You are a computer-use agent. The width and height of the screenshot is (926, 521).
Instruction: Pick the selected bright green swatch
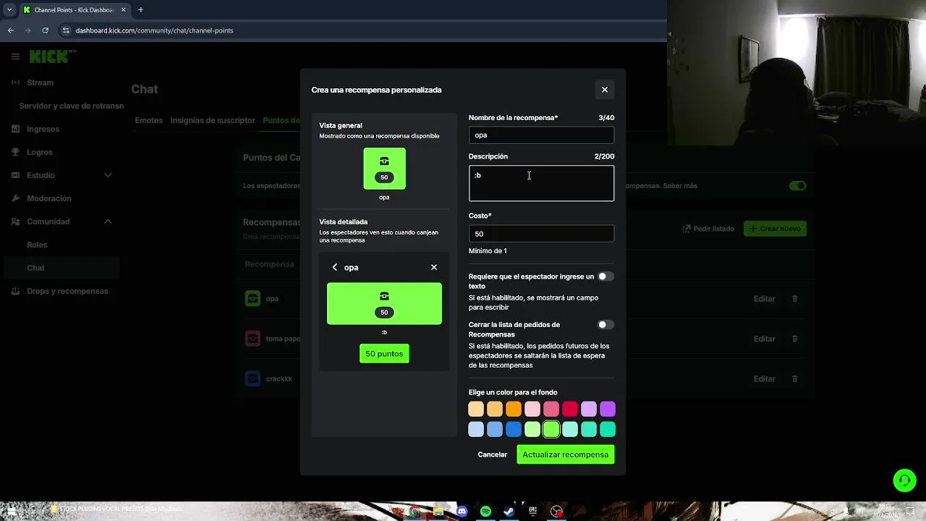[551, 430]
